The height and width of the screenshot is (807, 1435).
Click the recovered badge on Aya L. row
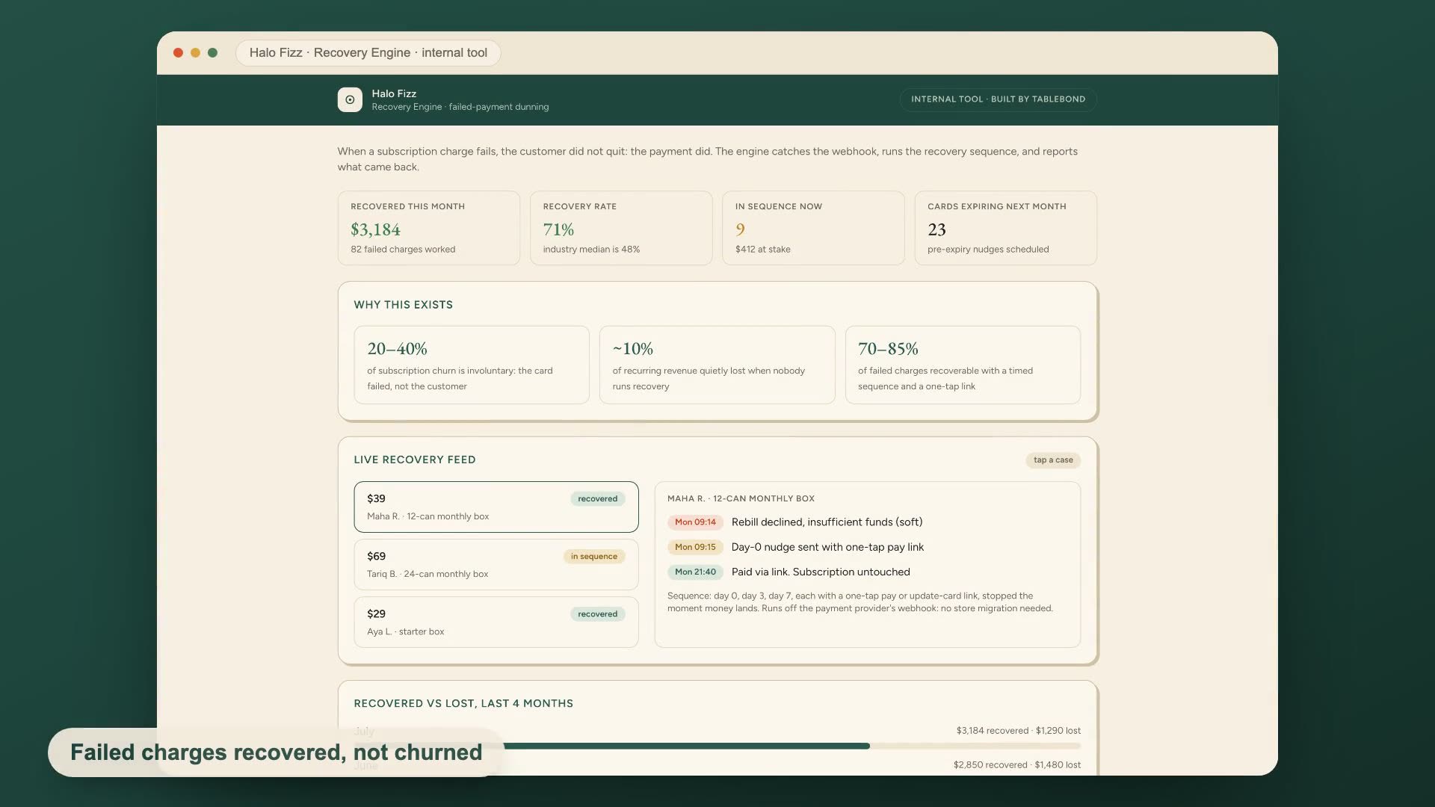tap(598, 613)
